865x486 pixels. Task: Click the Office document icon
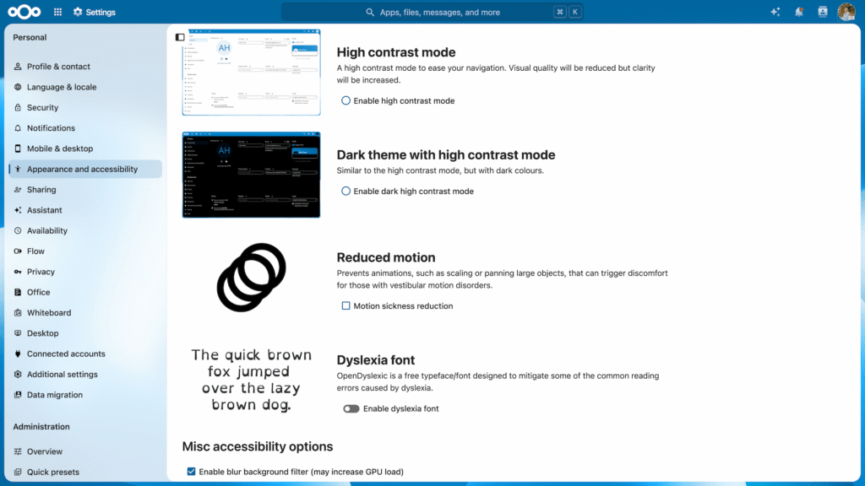18,292
